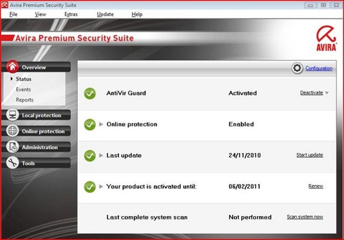The image size is (344, 240).
Task: Click the Configuration gear icon
Action: pos(297,68)
